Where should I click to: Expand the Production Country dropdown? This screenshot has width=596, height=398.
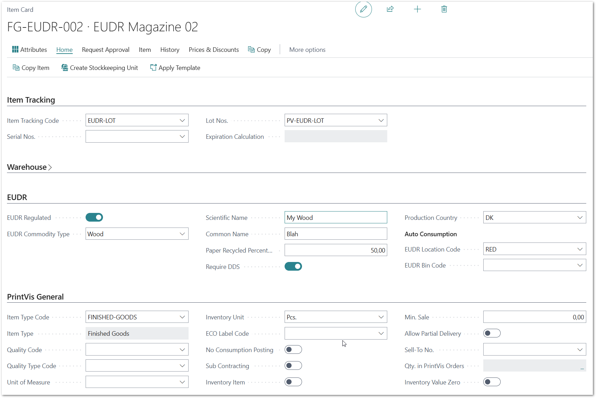tap(580, 217)
